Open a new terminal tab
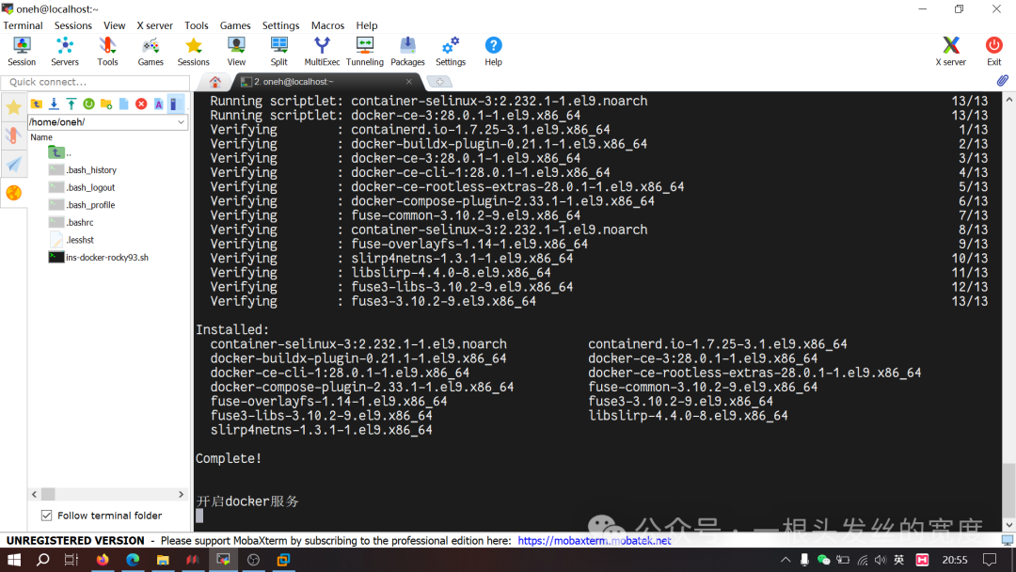Viewport: 1016px width, 572px height. click(440, 82)
